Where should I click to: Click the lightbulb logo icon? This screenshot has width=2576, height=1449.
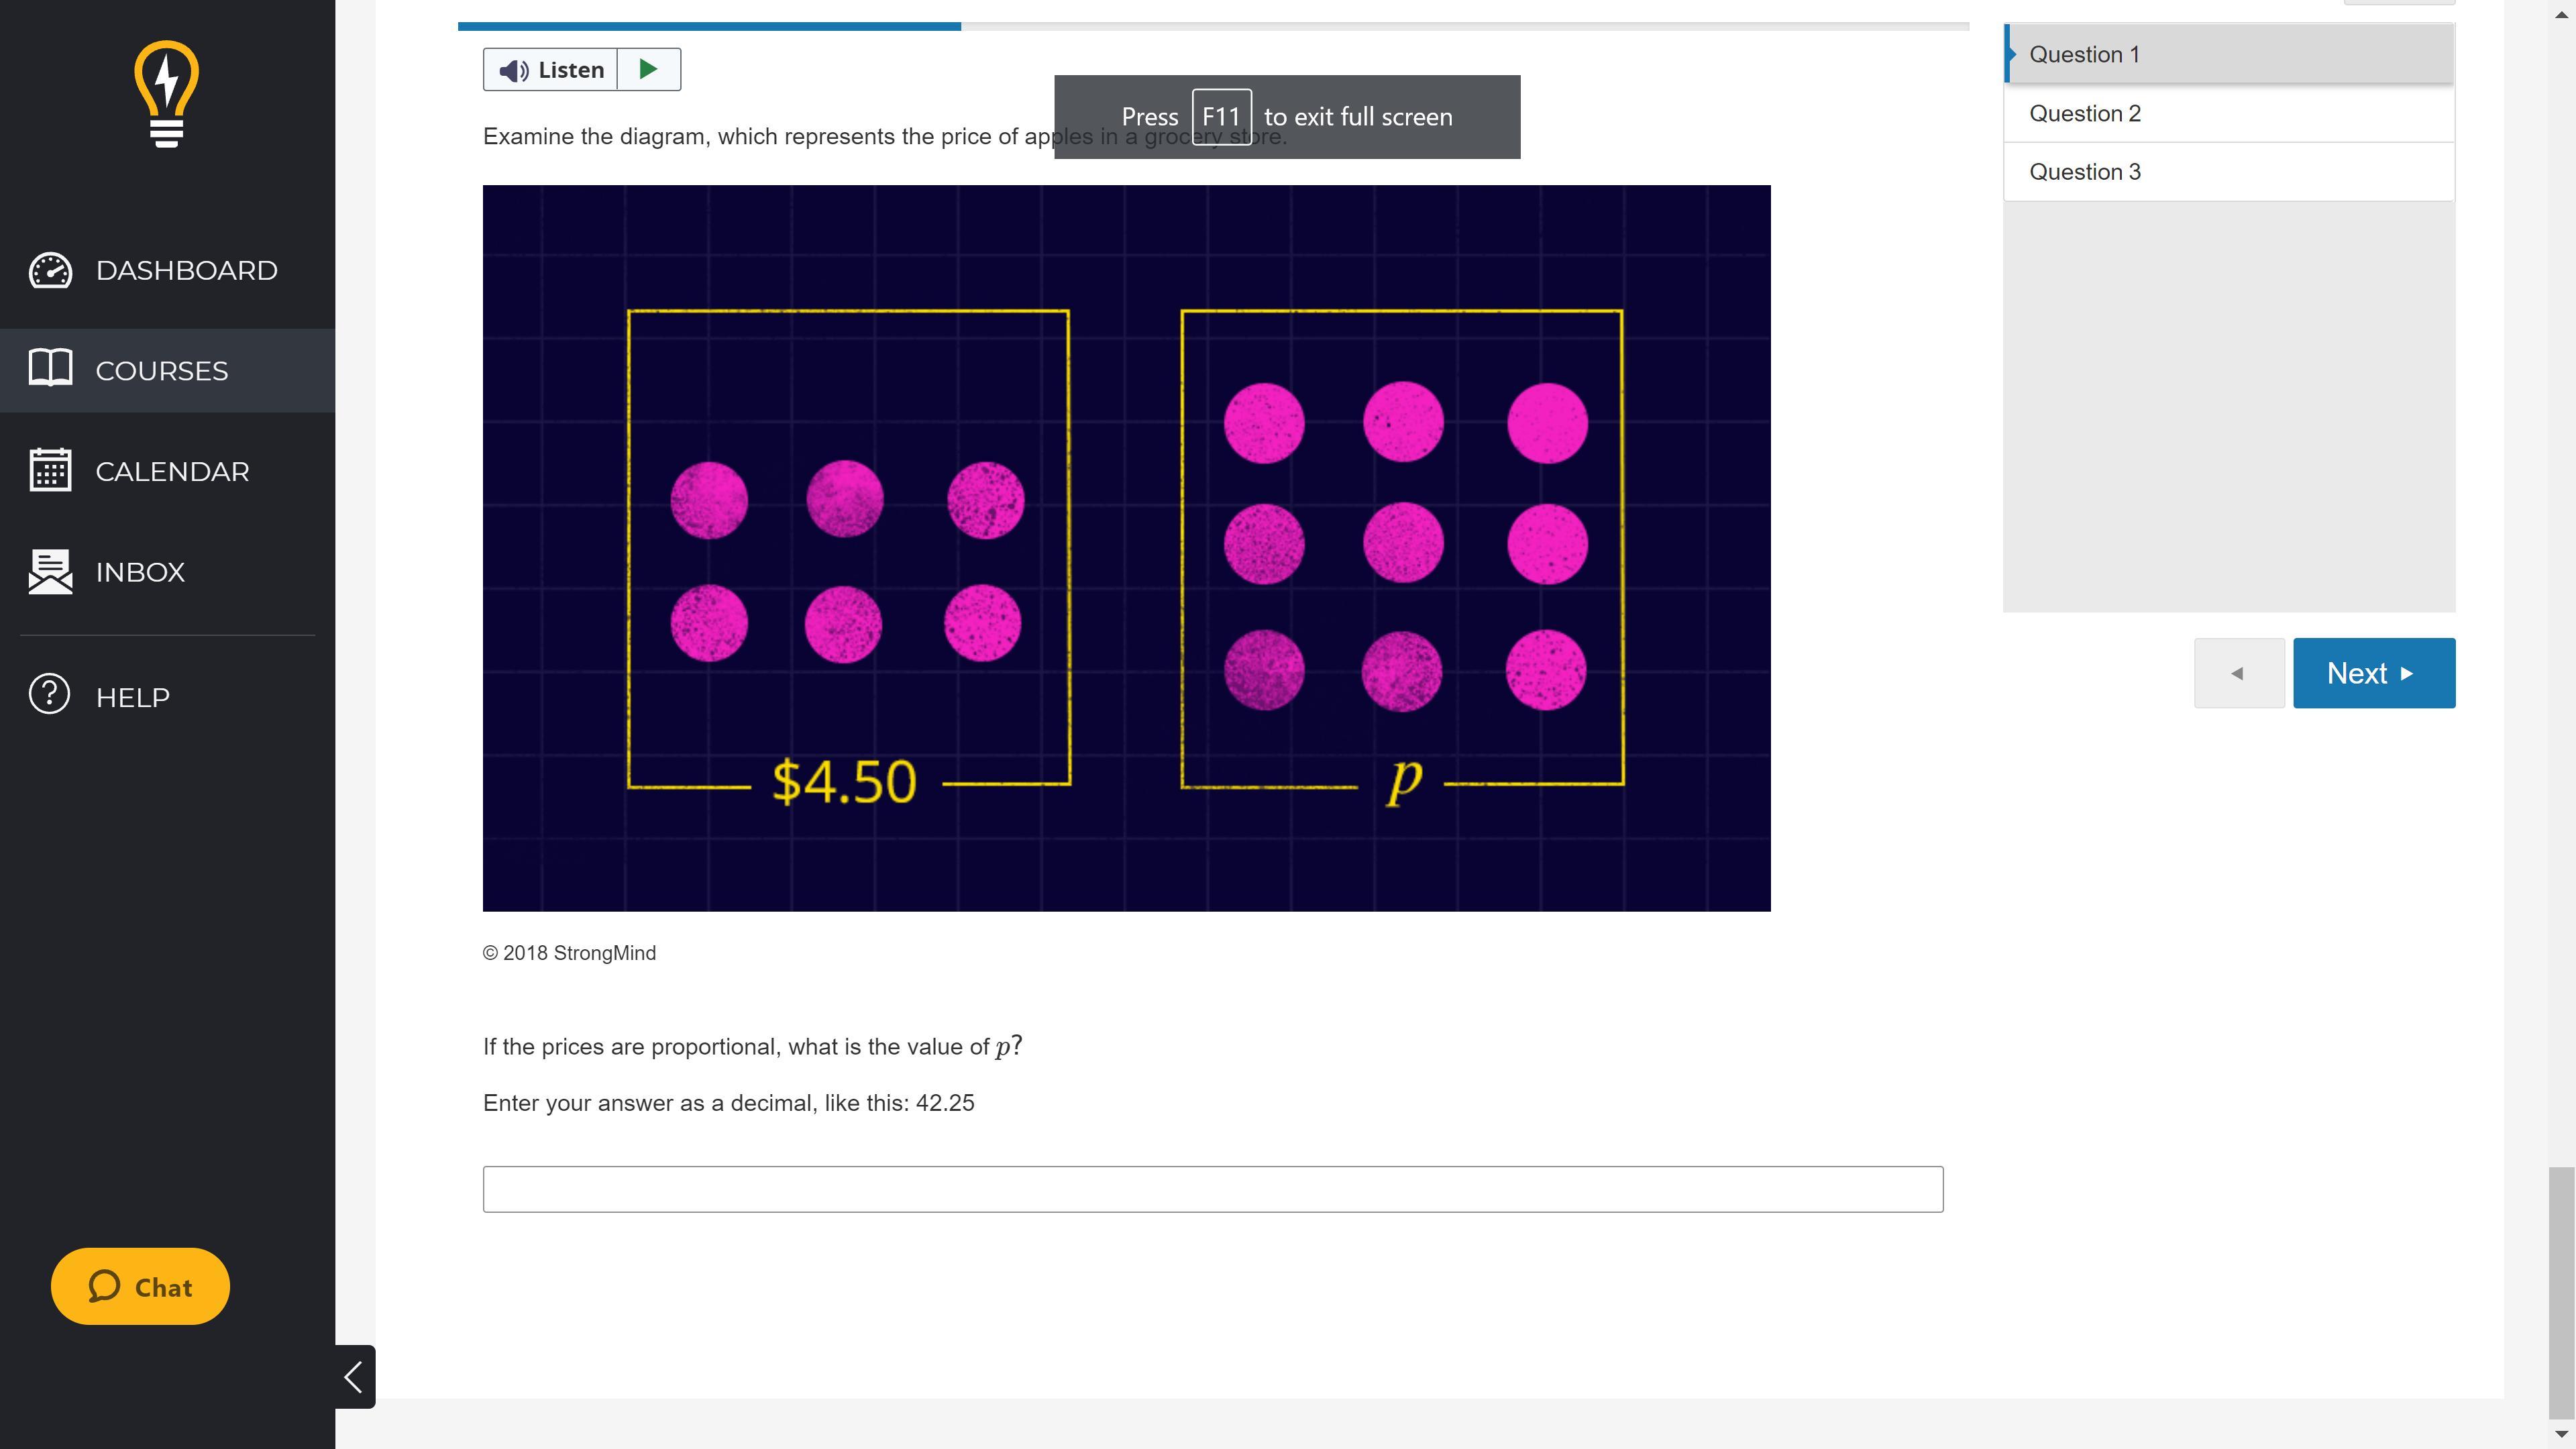(x=166, y=95)
